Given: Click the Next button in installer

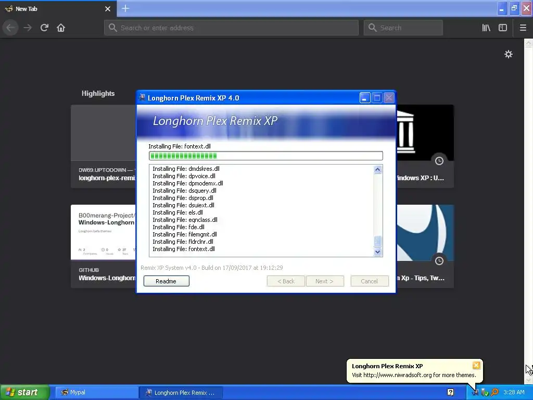Looking at the screenshot, I should [325, 281].
